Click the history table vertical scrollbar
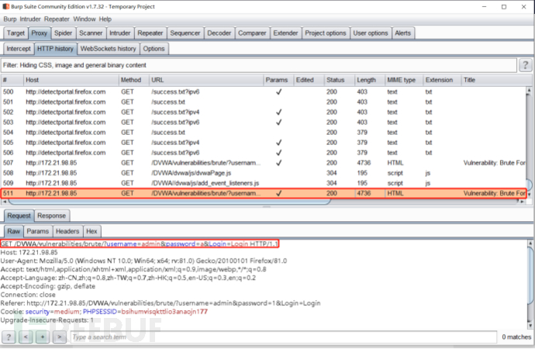 click(x=530, y=140)
